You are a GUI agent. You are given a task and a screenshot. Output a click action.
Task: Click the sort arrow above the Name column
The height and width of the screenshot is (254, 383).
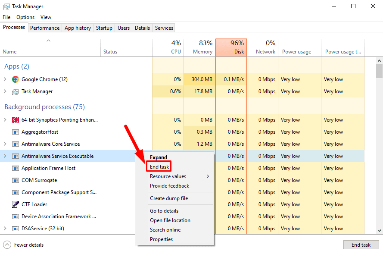point(48,41)
